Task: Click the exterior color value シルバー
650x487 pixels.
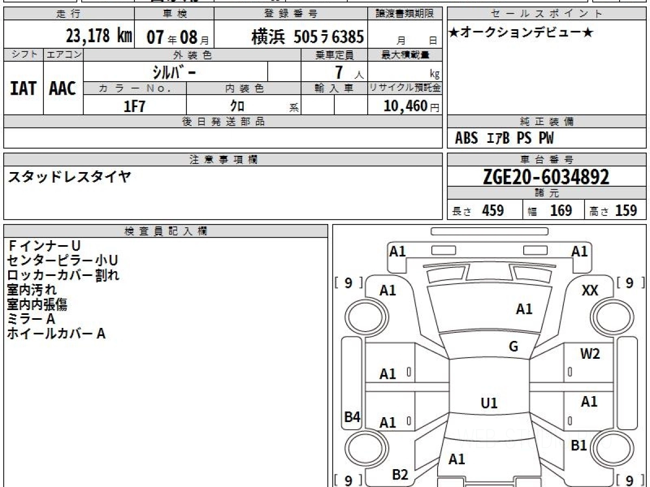Action: pyautogui.click(x=173, y=72)
